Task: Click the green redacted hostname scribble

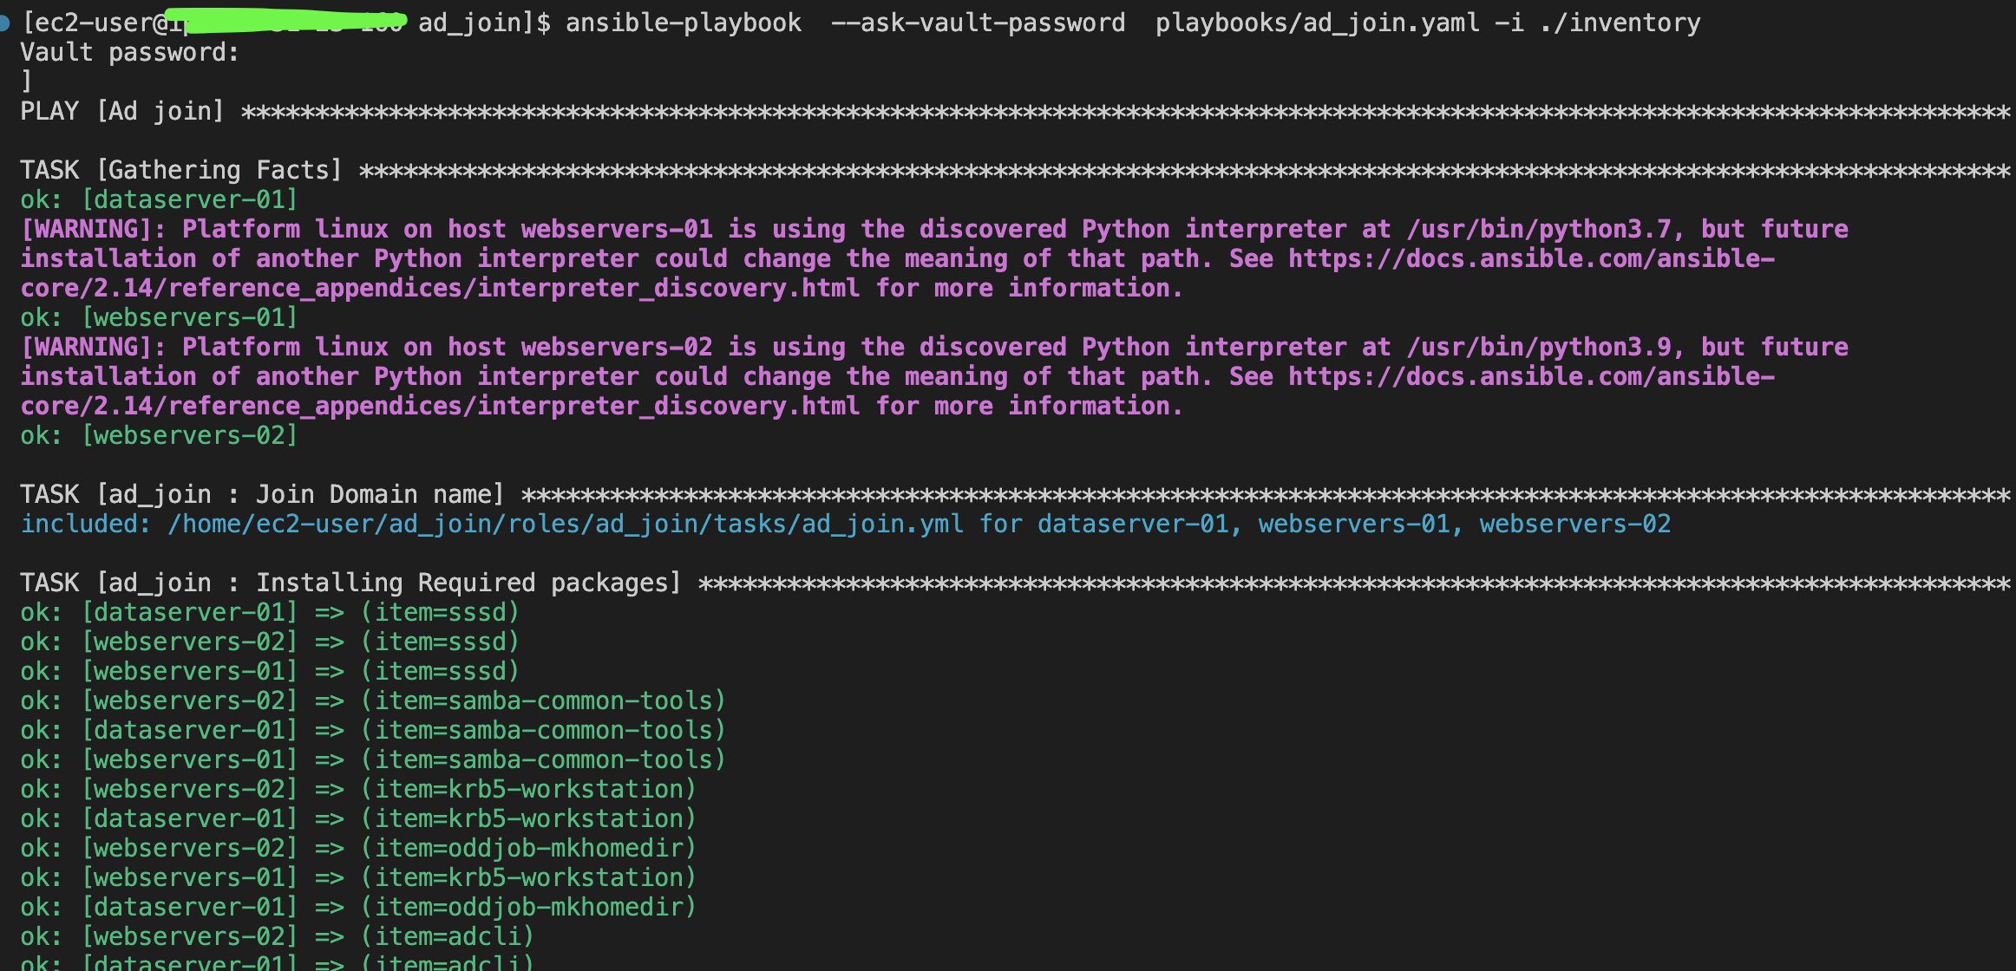Action: [x=286, y=19]
